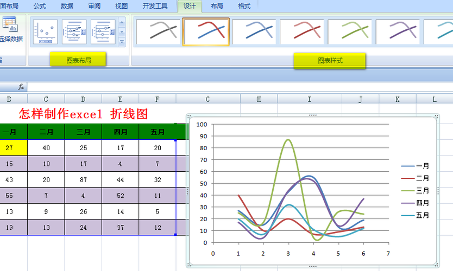Select the cell containing 32

click(157, 180)
